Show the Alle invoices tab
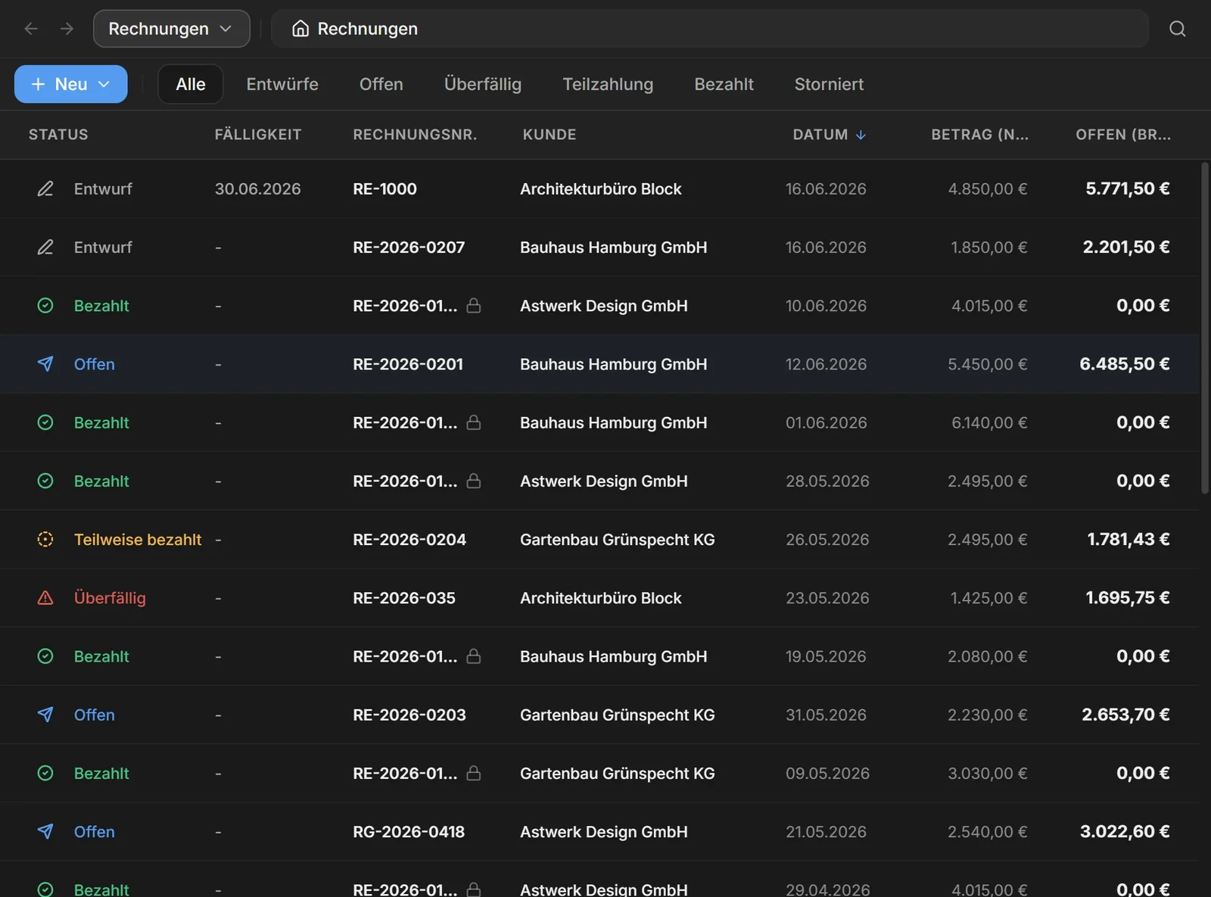This screenshot has width=1211, height=897. point(191,84)
